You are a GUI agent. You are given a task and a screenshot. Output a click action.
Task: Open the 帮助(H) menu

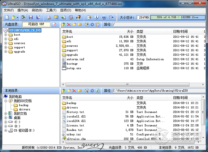tap(80, 10)
